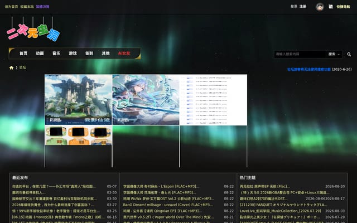Click the 登录 login link

[x=294, y=6]
